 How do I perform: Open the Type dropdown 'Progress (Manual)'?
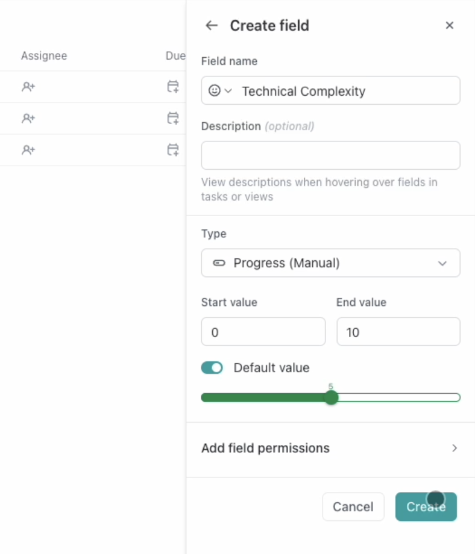click(x=331, y=263)
